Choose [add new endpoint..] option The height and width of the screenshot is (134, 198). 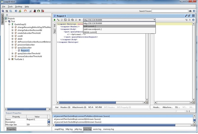119,29
